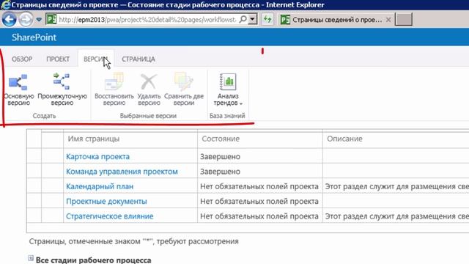The image size is (469, 264).
Task: Close the Страницы сведений browser tab
Action: (x=388, y=20)
